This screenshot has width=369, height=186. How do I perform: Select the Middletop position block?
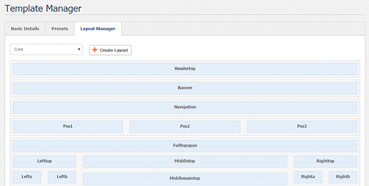[x=185, y=161]
